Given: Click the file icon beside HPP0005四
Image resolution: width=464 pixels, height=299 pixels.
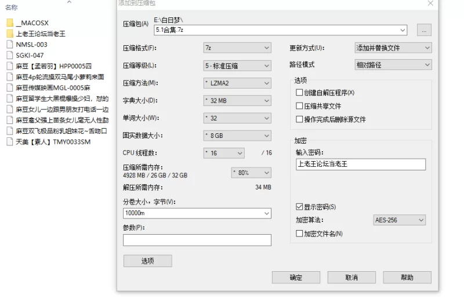Looking at the screenshot, I should 10,66.
